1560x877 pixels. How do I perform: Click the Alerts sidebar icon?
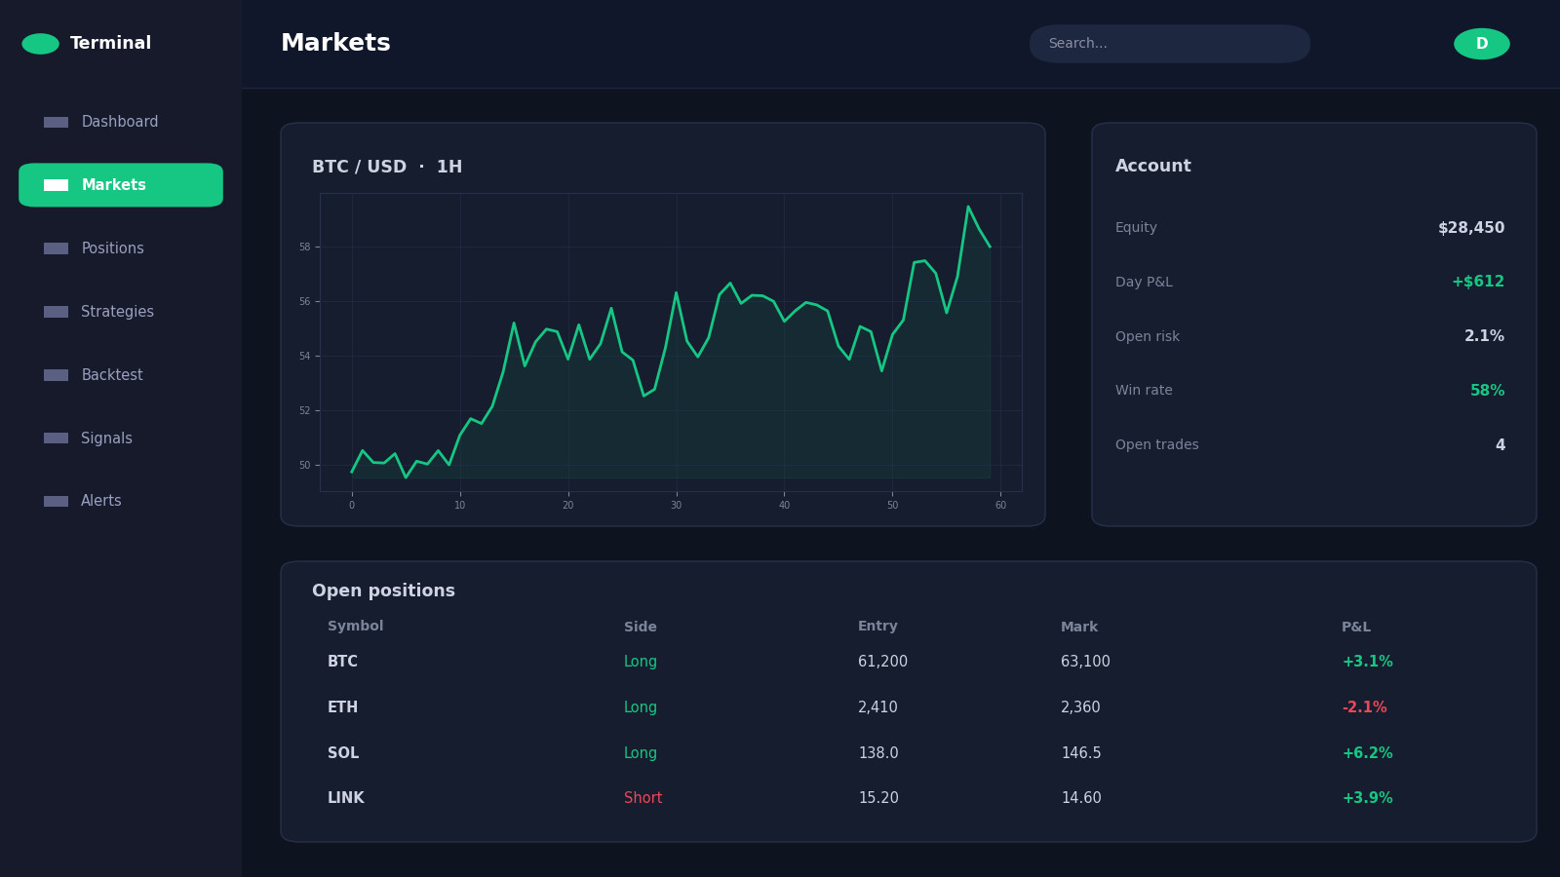click(x=56, y=502)
